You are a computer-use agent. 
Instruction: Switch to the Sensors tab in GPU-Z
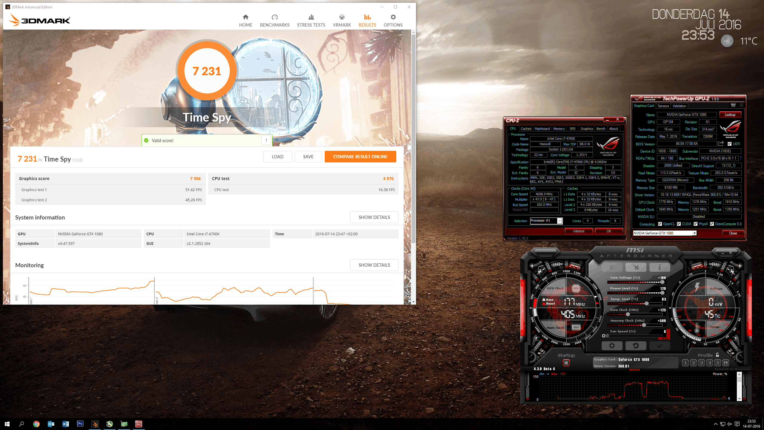(663, 106)
